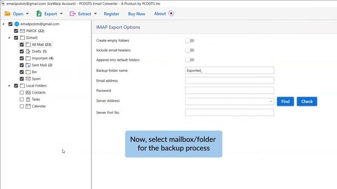Screen dimensions: 337x189
Task: Uncheck the [Gmail] folder checkbox
Action: pyautogui.click(x=16, y=38)
